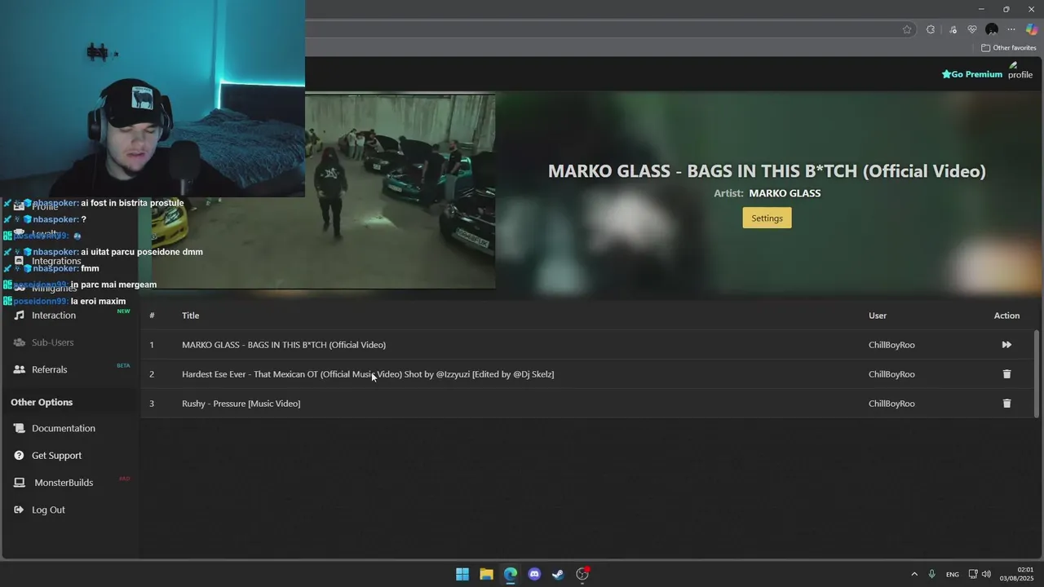Click the Title column header
1044x587 pixels.
pyautogui.click(x=191, y=316)
